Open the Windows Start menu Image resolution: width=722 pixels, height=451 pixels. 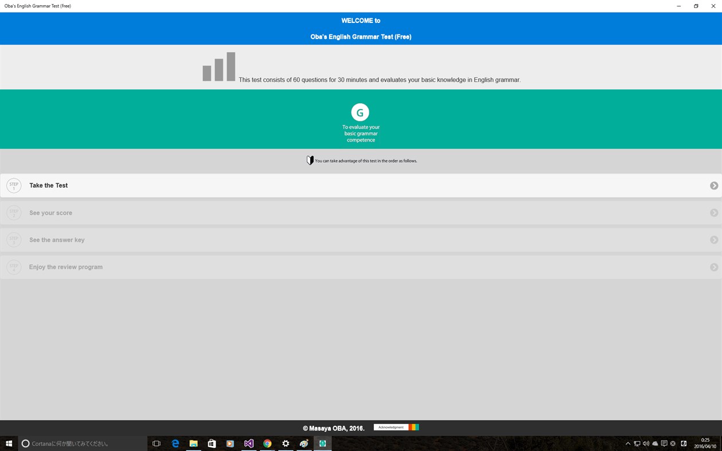(9, 443)
